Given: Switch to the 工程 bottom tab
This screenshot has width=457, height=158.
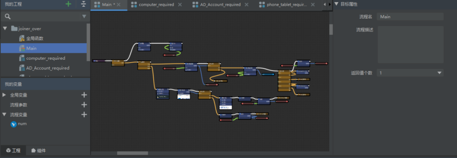Looking at the screenshot, I should tap(14, 150).
